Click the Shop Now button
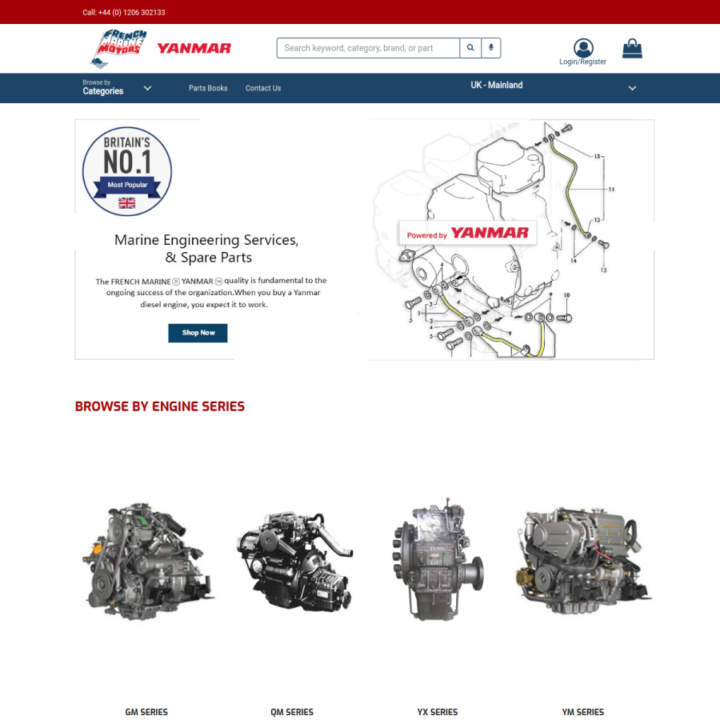 point(198,333)
